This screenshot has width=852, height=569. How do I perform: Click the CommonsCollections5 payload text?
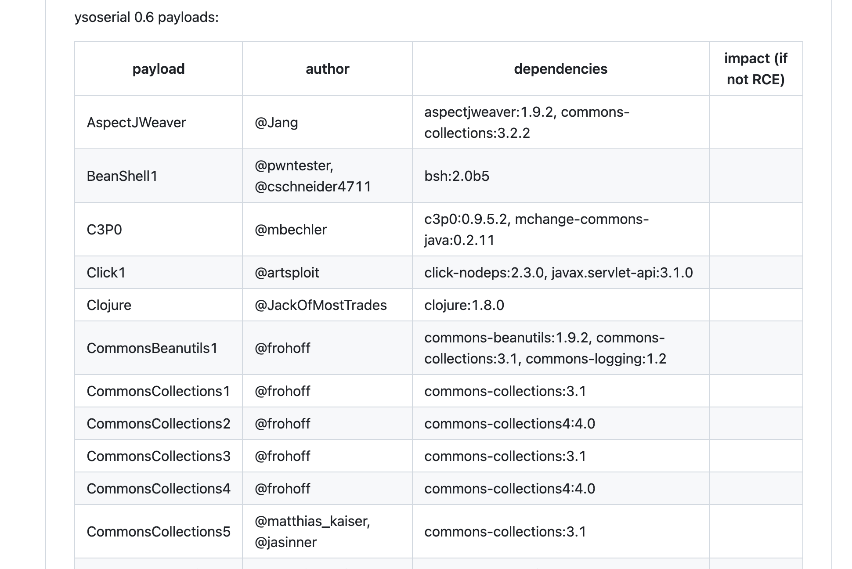click(158, 532)
